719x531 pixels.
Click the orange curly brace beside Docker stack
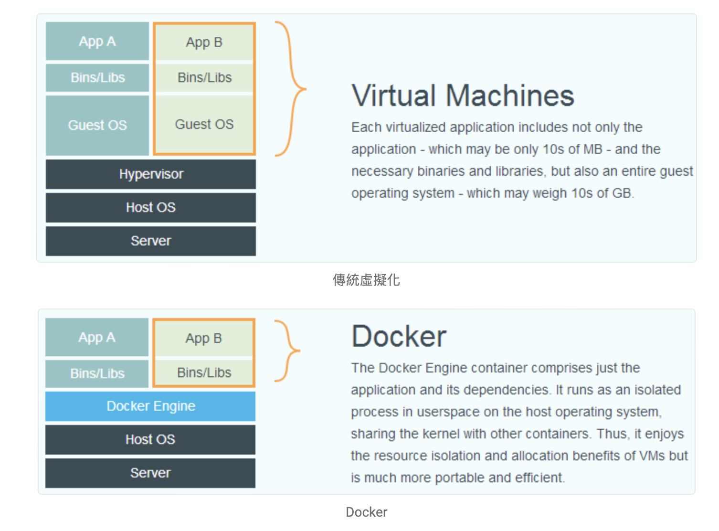(x=288, y=351)
